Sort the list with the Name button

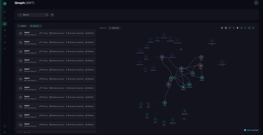22,26
